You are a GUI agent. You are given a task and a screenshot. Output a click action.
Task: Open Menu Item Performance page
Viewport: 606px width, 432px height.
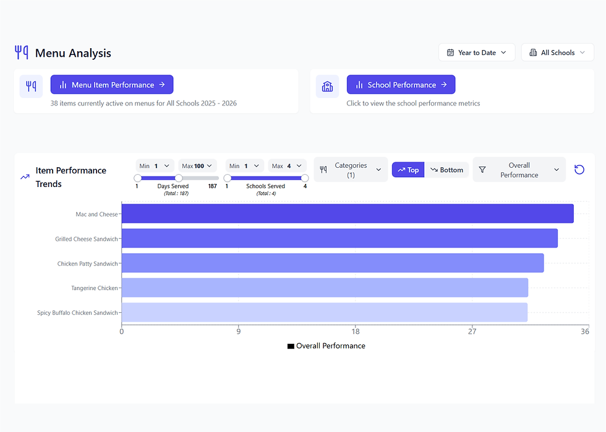(x=112, y=85)
